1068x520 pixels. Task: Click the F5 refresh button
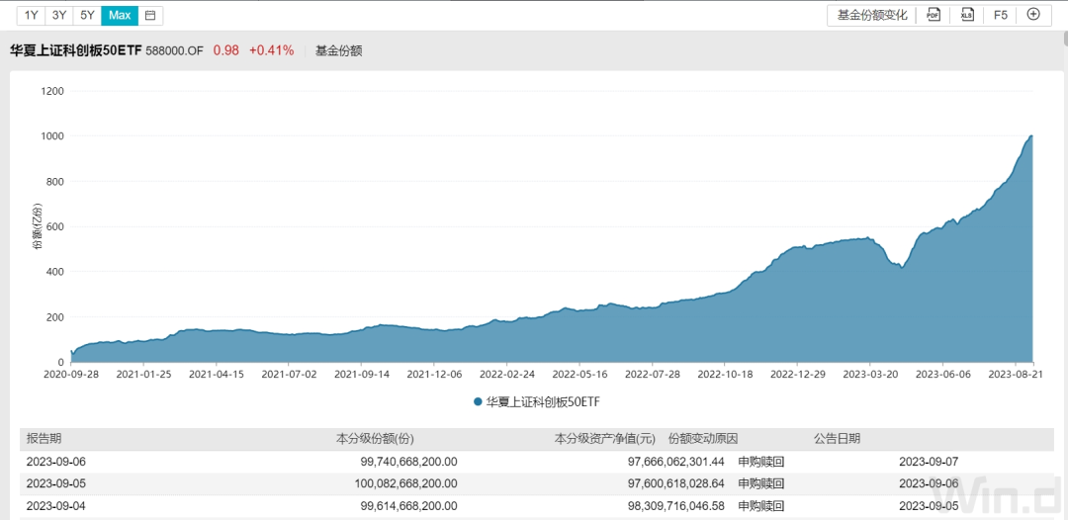[1000, 15]
